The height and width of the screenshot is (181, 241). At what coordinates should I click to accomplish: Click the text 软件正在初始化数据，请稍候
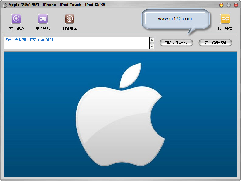(x=29, y=39)
